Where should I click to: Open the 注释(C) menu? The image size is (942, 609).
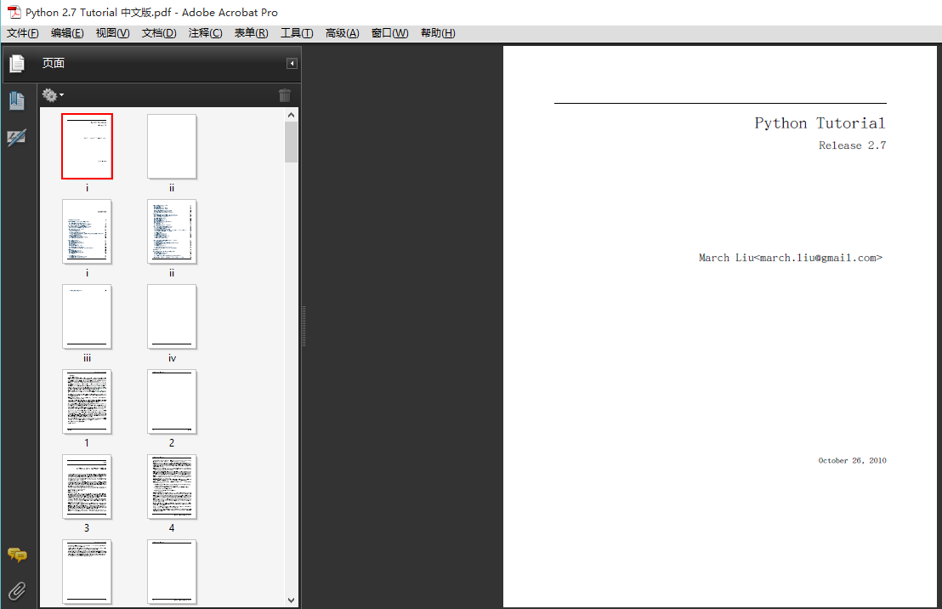click(205, 33)
